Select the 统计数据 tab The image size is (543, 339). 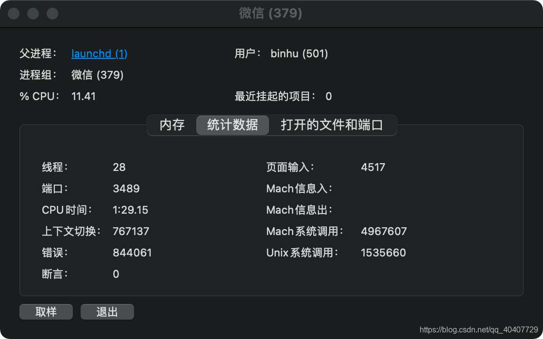tap(232, 125)
